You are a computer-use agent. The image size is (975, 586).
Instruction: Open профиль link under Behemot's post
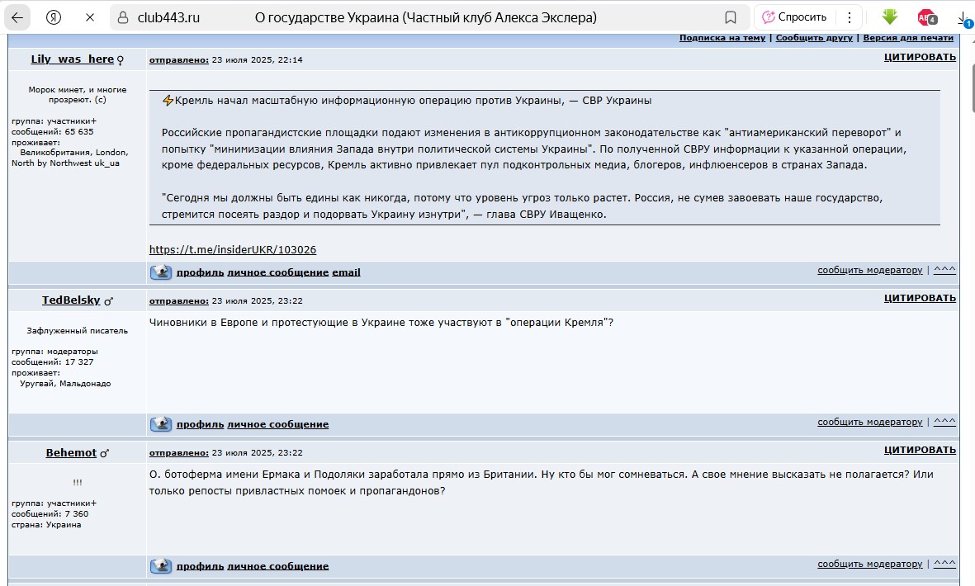200,566
